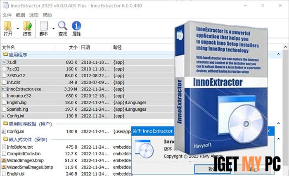This screenshot has width=289, height=176.
Task: Select the English.lng file row
Action: pyautogui.click(x=88, y=102)
